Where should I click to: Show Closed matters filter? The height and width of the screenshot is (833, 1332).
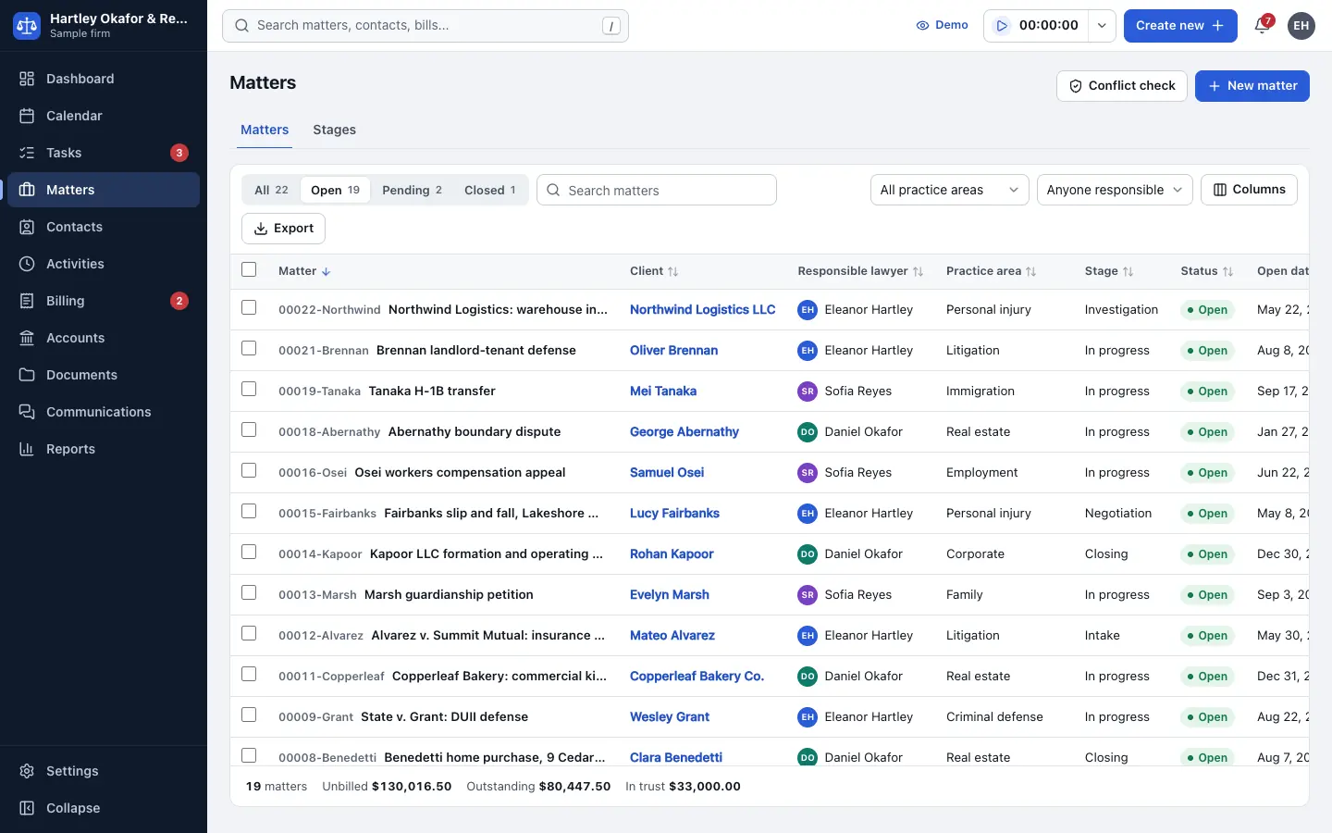tap(490, 190)
